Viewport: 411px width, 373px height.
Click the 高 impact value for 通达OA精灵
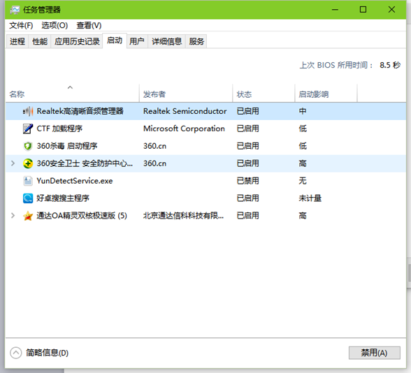point(303,216)
